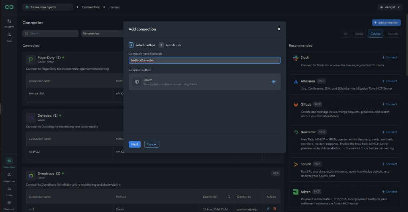Click the Splunk logo in Recommended

tap(296, 164)
